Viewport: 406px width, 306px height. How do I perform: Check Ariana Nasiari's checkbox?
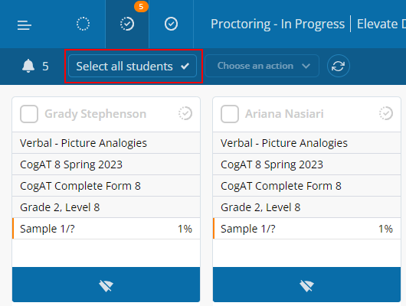click(230, 114)
